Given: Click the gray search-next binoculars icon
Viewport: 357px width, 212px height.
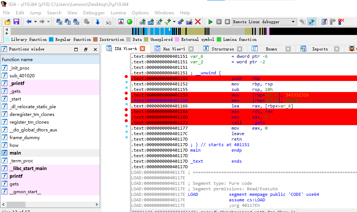Looking at the screenshot, I should pos(87,22).
